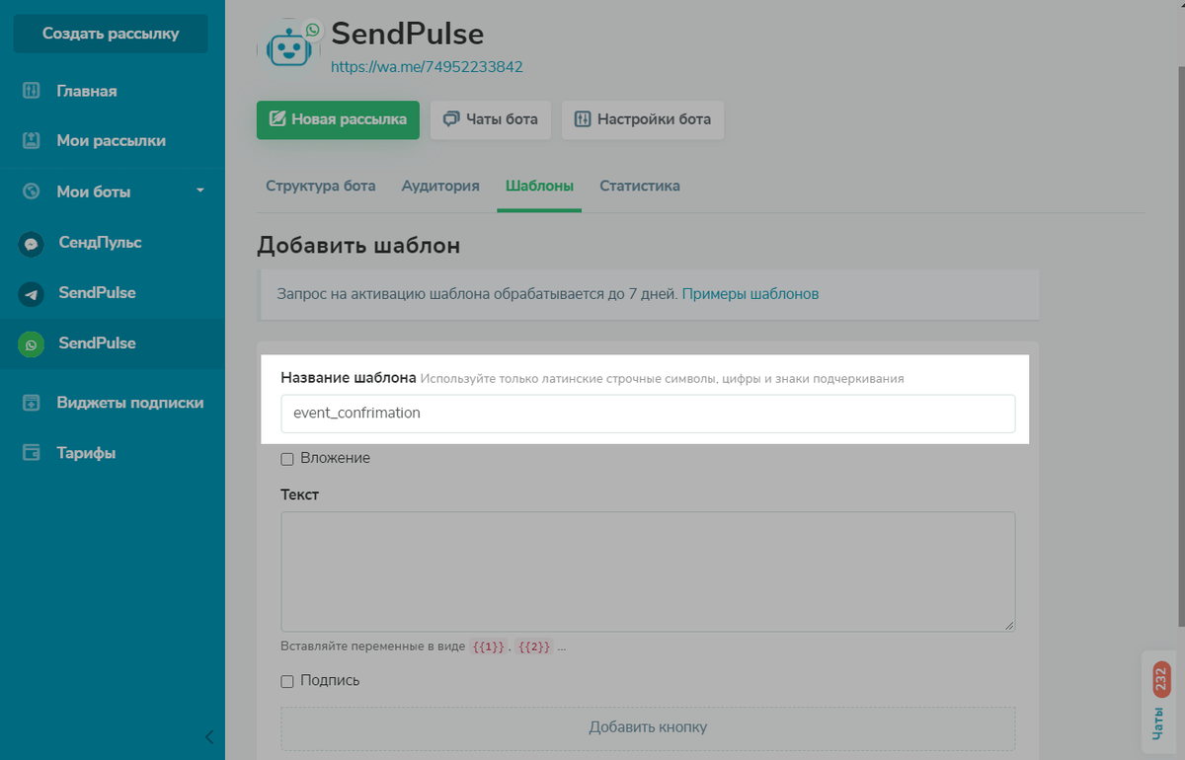Click the SendPulse bot avatar icon

[288, 48]
